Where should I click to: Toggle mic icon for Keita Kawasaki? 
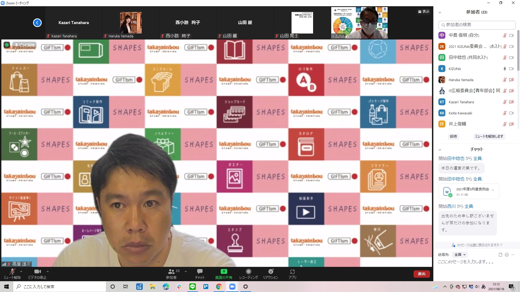[x=505, y=113]
